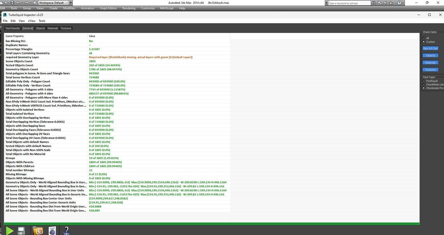Click the keyword search input field
Image resolution: width=444 pixels, height=235 pixels.
point(349,3)
